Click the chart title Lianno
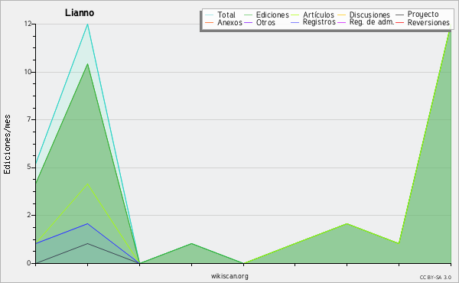The height and width of the screenshot is (283, 459). [80, 13]
